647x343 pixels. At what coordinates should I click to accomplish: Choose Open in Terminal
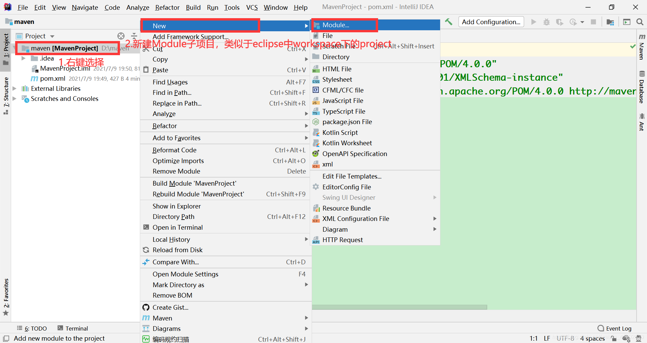(225, 227)
